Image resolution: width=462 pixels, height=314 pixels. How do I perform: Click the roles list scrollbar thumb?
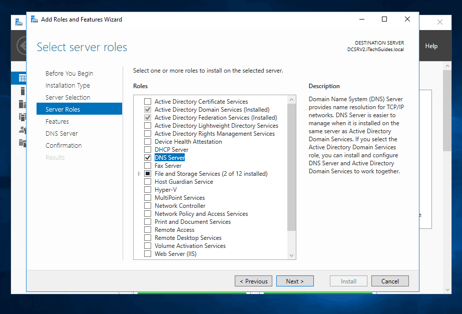point(291,167)
